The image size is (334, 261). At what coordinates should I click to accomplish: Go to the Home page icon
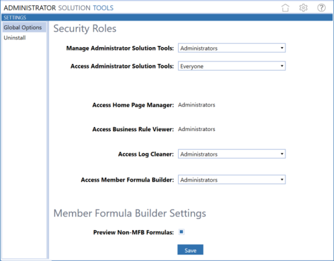pyautogui.click(x=285, y=8)
